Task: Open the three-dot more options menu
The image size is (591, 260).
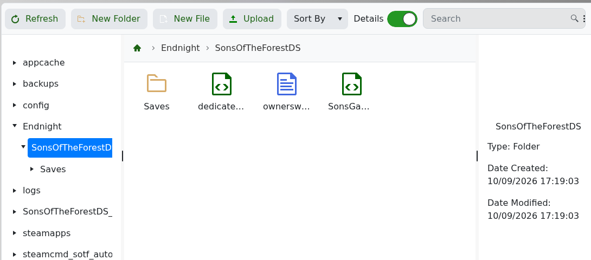Action: 584,19
